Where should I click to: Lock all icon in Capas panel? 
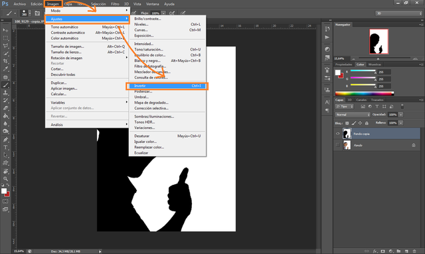(367, 123)
